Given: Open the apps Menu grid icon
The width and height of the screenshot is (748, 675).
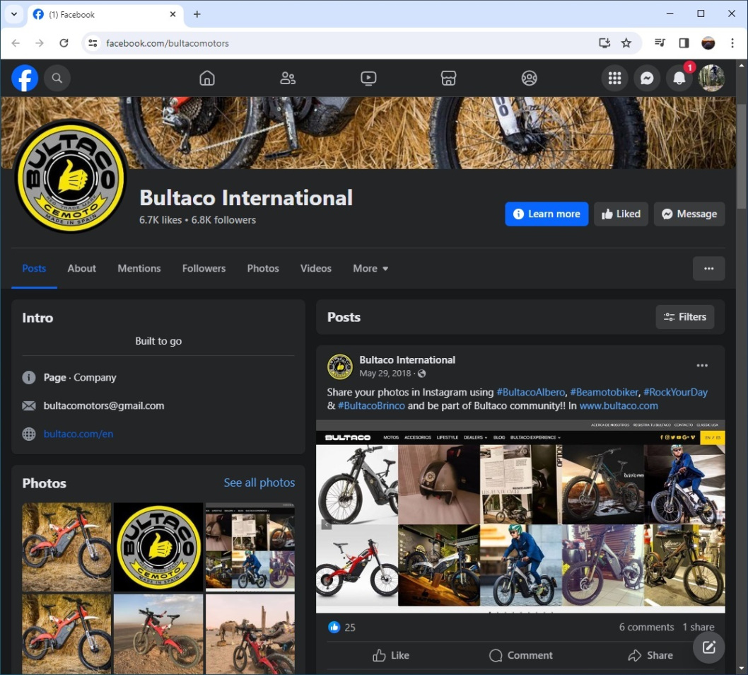Looking at the screenshot, I should (614, 78).
